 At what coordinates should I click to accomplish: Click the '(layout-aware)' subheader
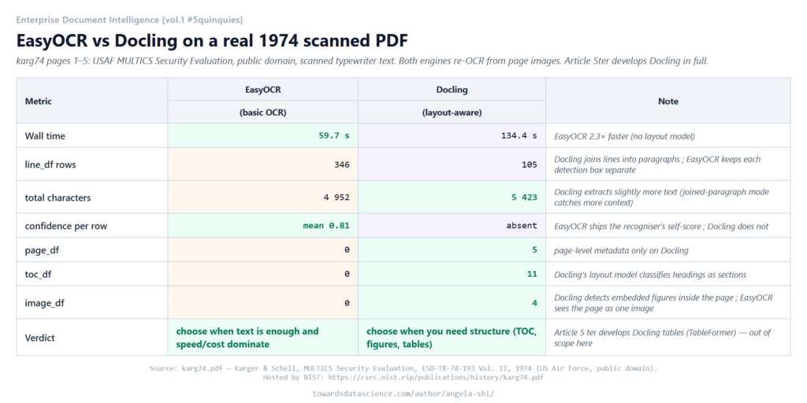click(452, 113)
